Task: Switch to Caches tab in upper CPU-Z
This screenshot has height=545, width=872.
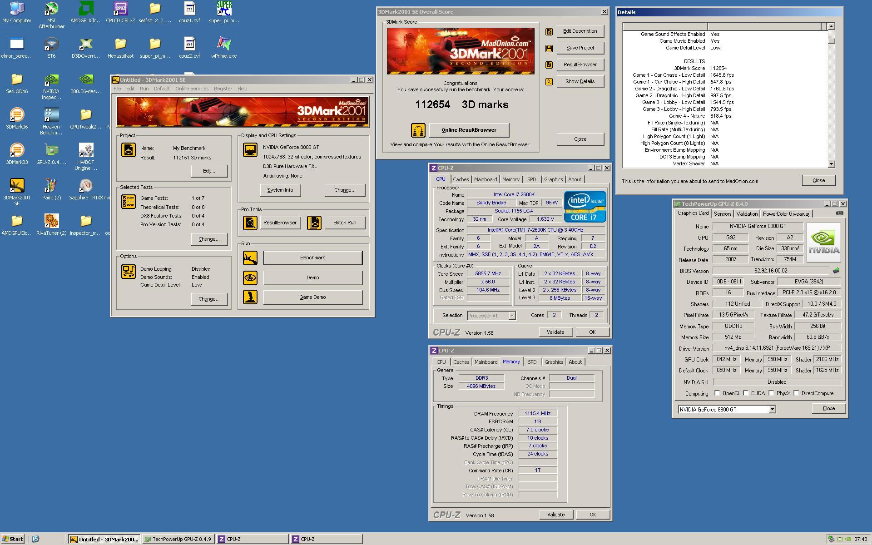Action: 461,179
